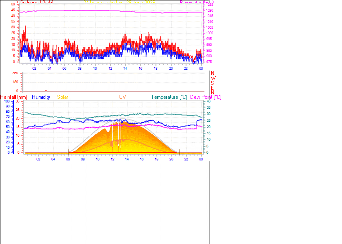Click the 180 wind direction scale value
Image resolution: width=342 pixels, height=244 pixels.
(x=15, y=82)
